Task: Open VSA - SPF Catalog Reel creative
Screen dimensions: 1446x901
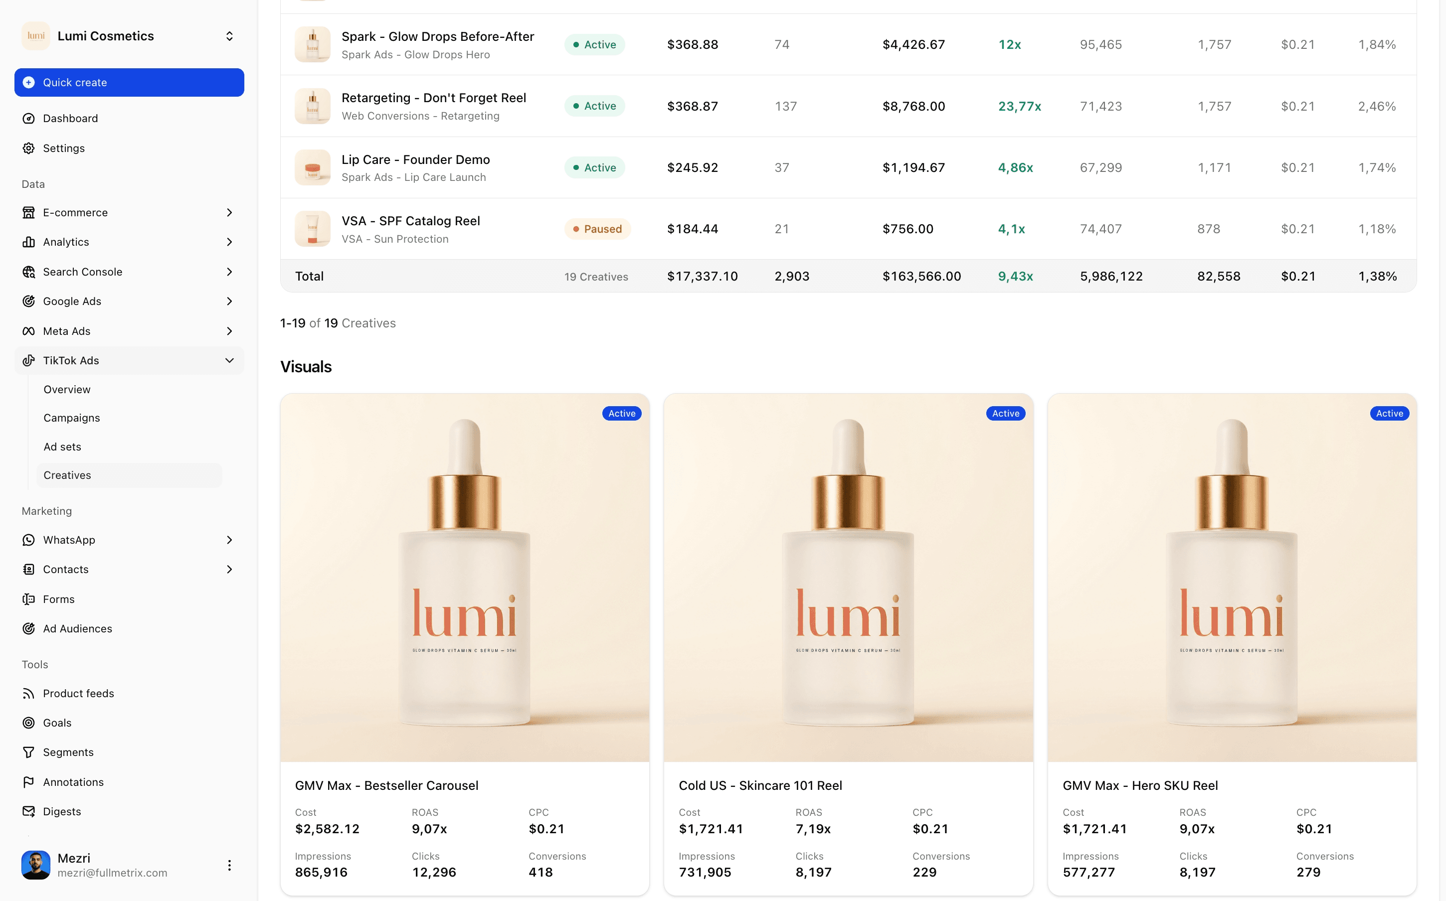Action: pos(411,221)
